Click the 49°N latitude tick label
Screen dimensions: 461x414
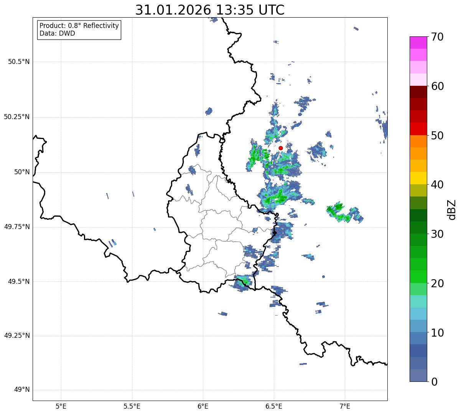tap(21, 390)
